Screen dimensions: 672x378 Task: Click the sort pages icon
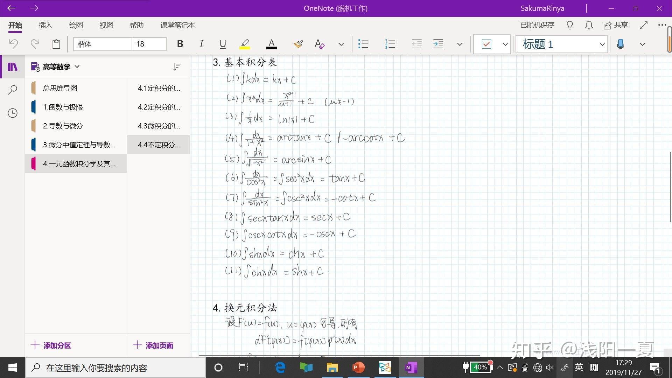pyautogui.click(x=177, y=67)
